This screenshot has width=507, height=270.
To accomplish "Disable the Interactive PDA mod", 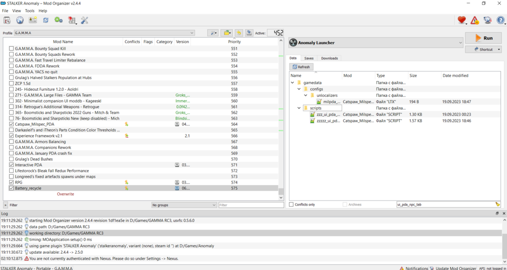I will (x=12, y=165).
